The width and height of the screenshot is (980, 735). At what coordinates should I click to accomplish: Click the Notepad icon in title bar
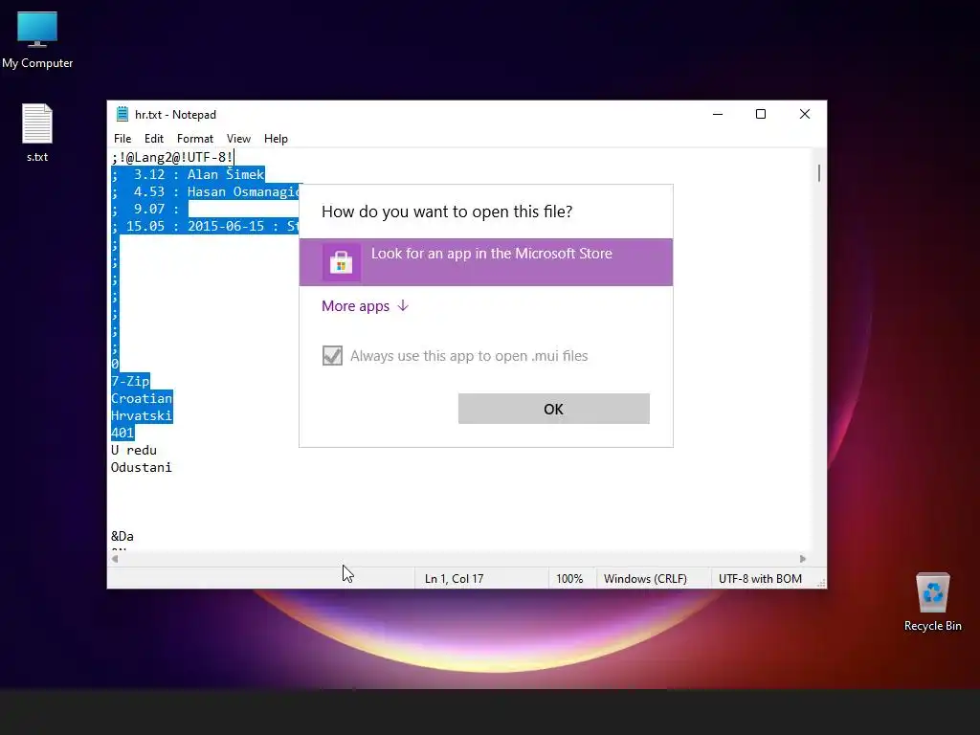[x=122, y=115]
